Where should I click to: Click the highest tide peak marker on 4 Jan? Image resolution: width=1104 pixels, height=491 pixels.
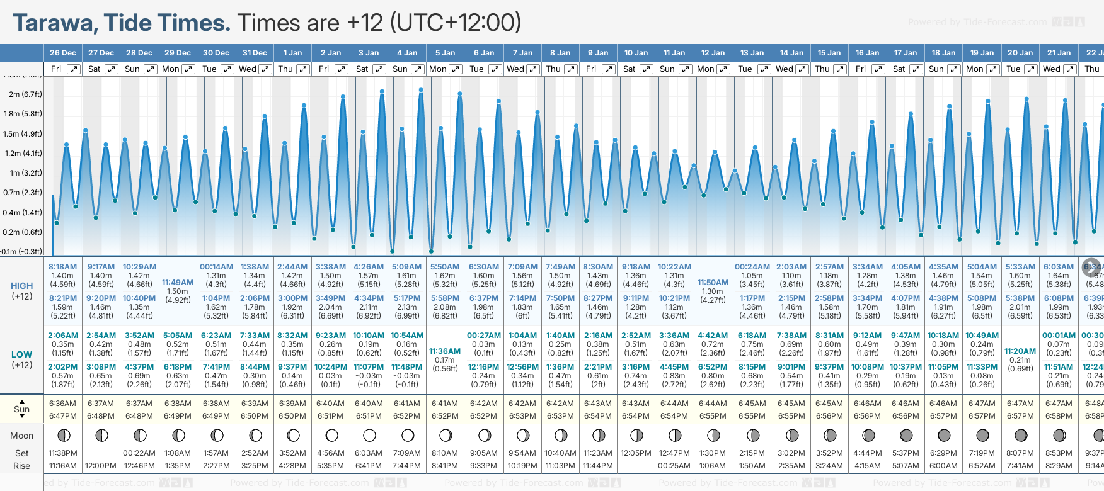point(420,91)
